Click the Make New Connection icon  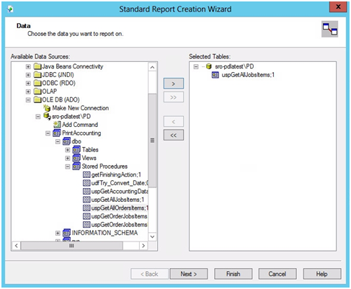click(x=47, y=108)
